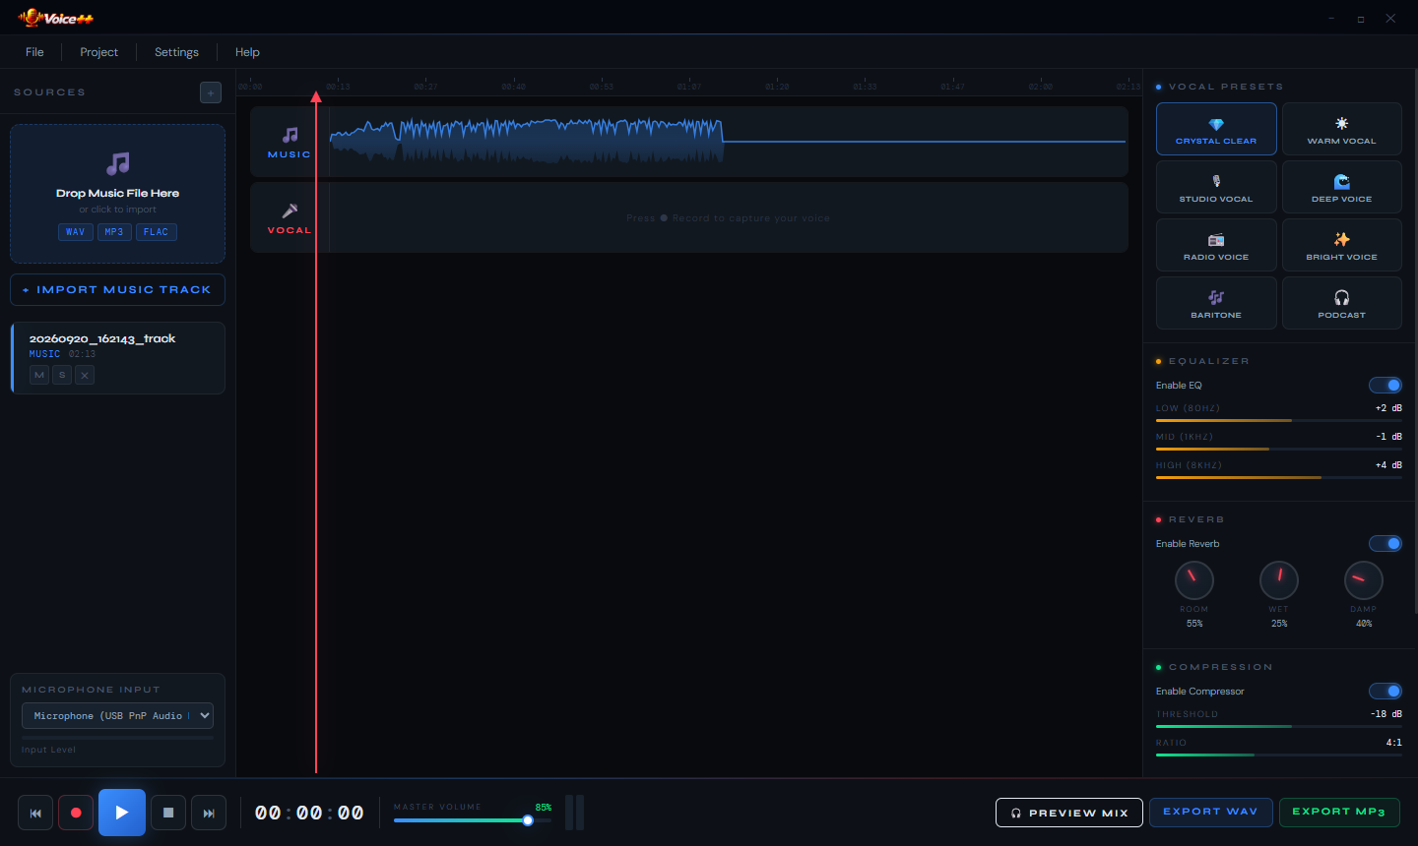Select the Music track header icon
Image resolution: width=1418 pixels, height=846 pixels.
[x=290, y=135]
